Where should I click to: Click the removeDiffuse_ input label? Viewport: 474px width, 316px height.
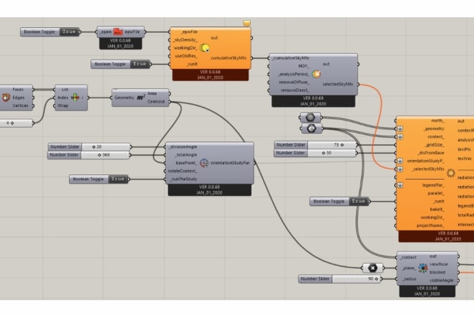coord(294,83)
